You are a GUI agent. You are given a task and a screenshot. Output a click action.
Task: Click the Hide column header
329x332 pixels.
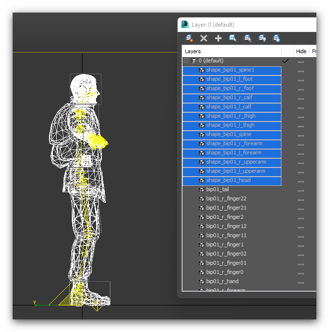(x=301, y=51)
